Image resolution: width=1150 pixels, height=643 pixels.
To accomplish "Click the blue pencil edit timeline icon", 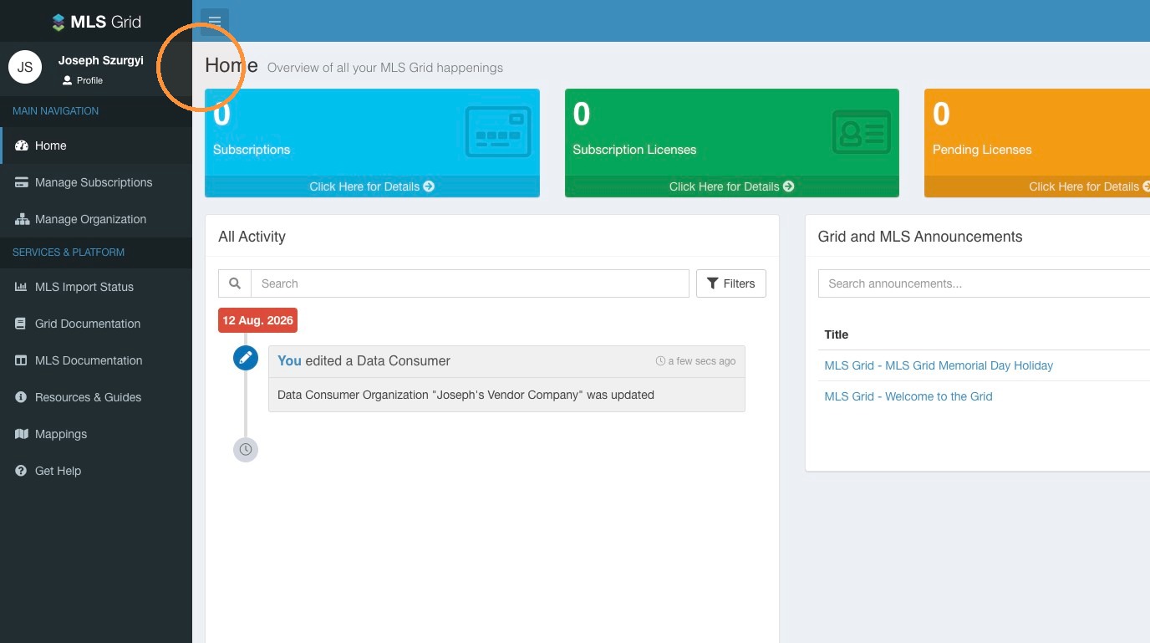I will tap(246, 358).
